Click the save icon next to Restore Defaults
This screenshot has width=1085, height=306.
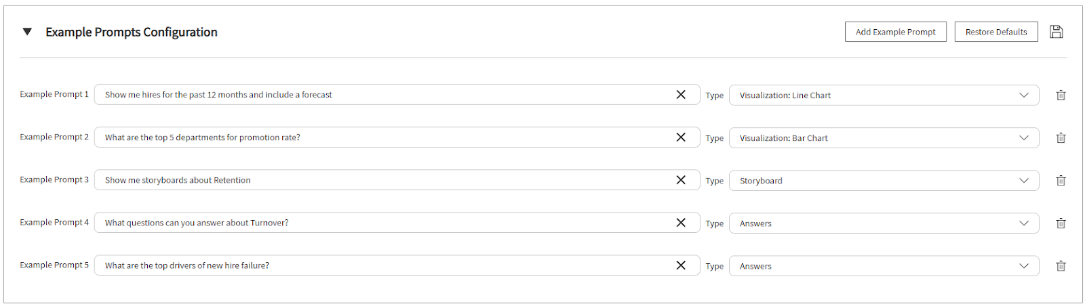1056,32
